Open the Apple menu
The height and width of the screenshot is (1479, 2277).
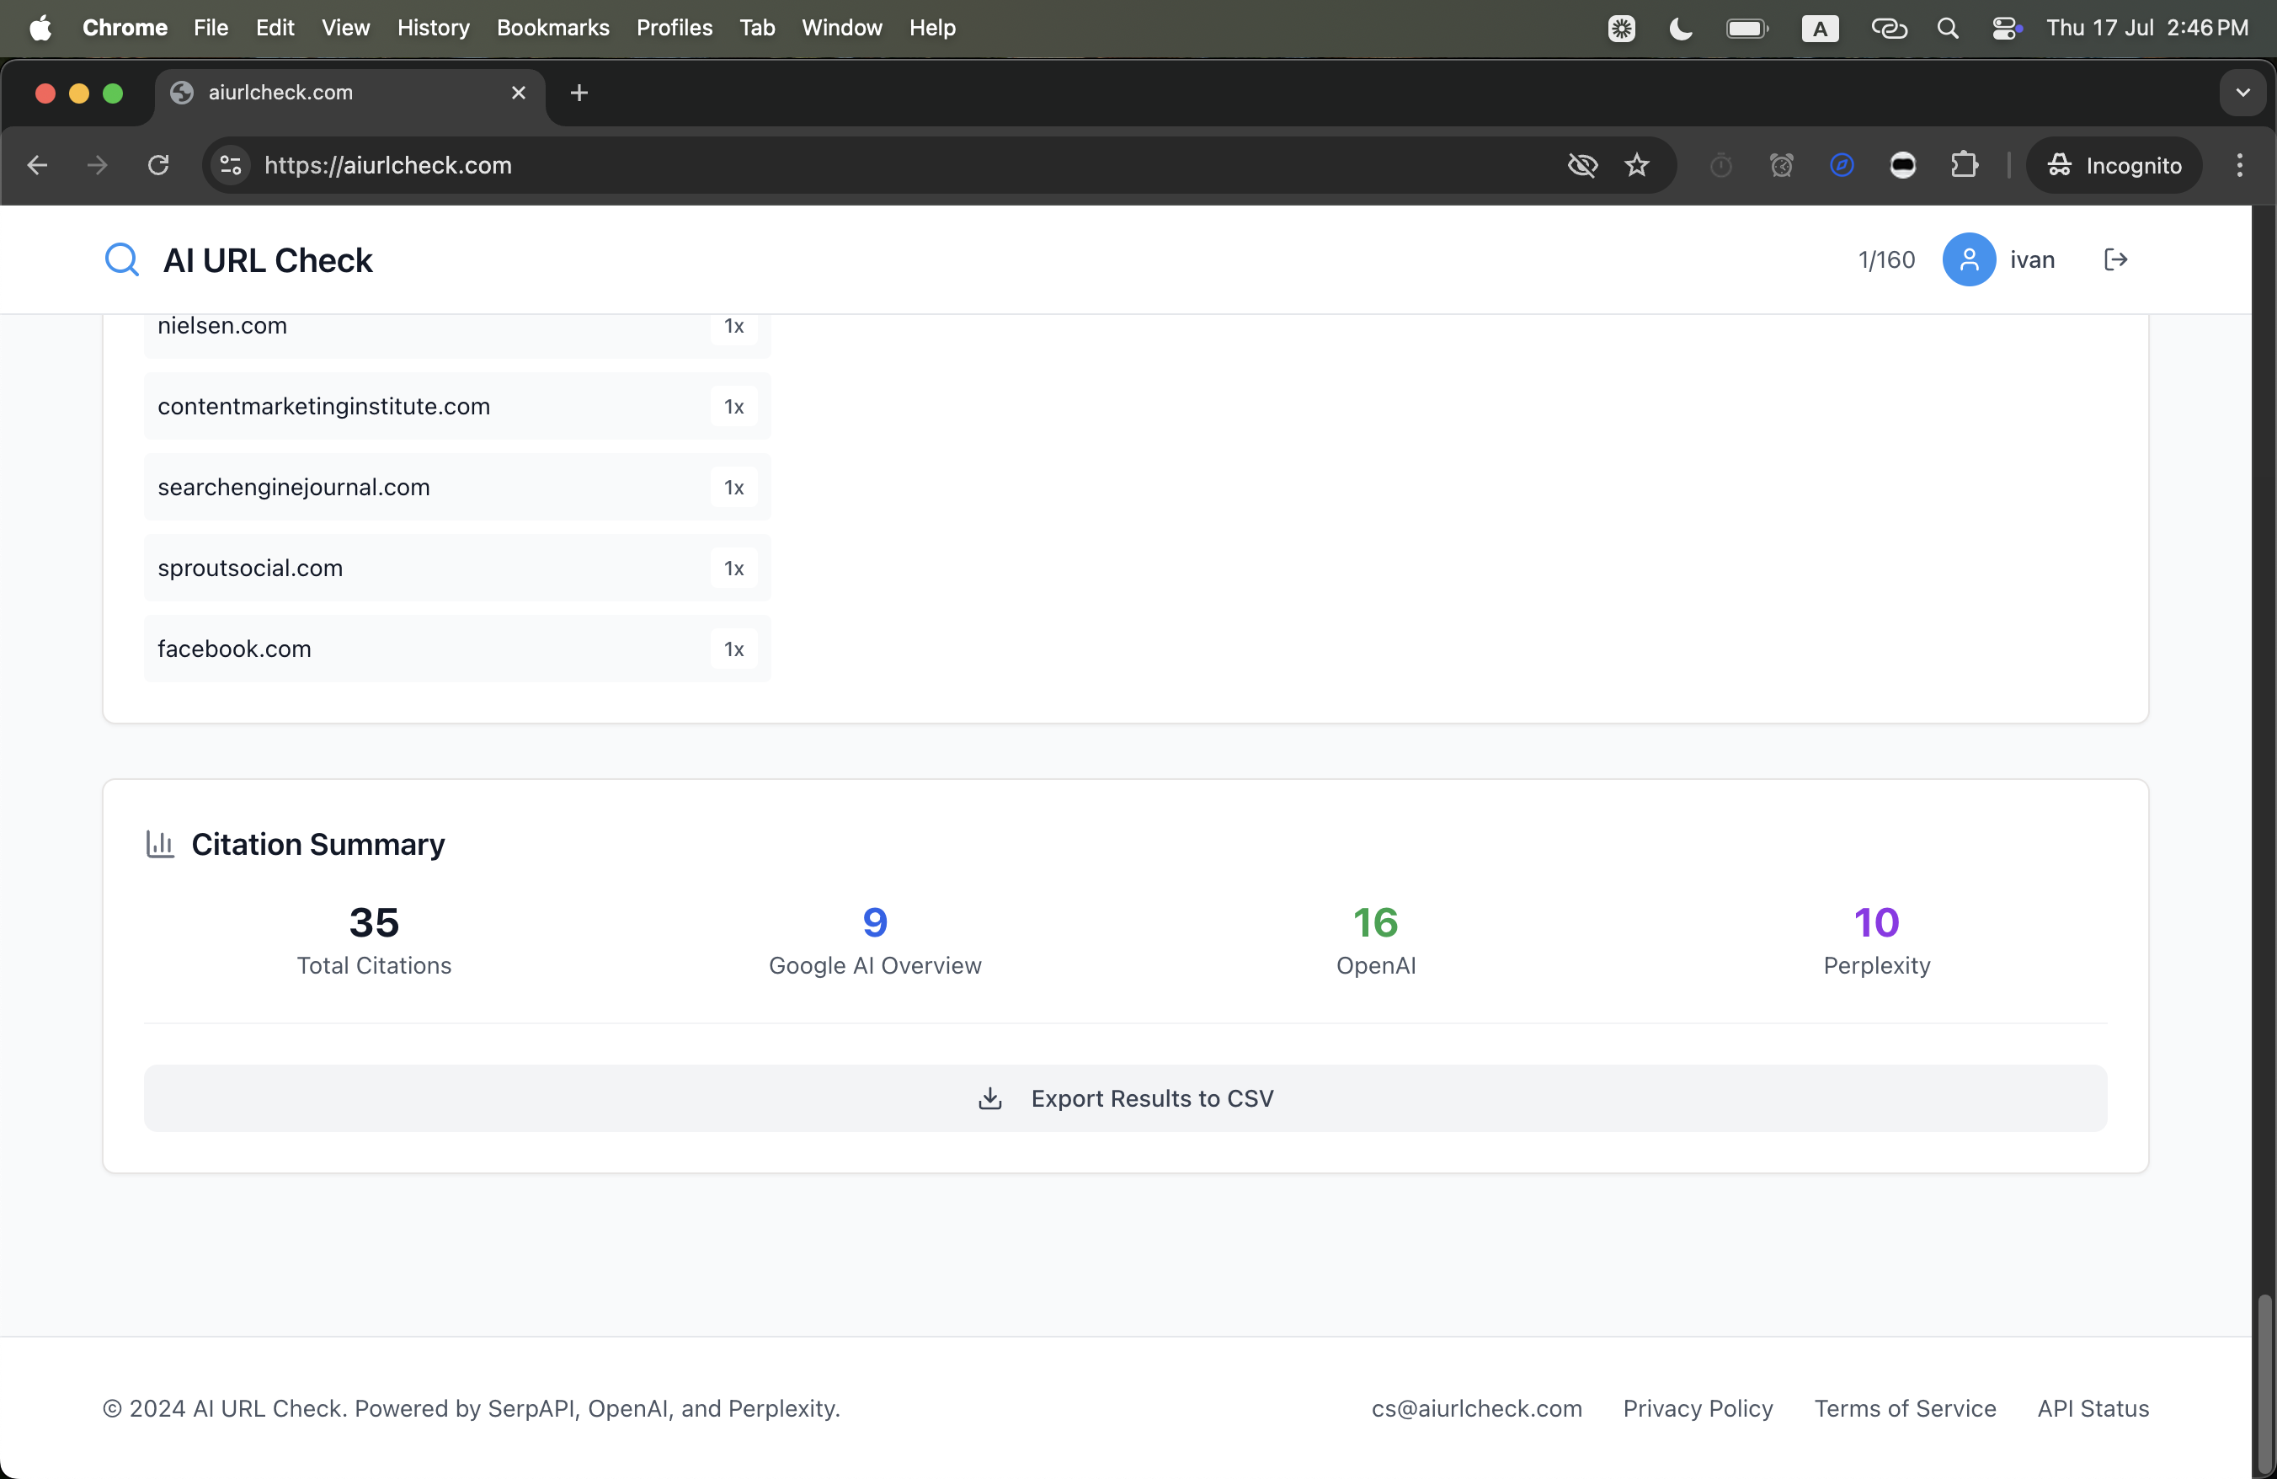coord(40,28)
